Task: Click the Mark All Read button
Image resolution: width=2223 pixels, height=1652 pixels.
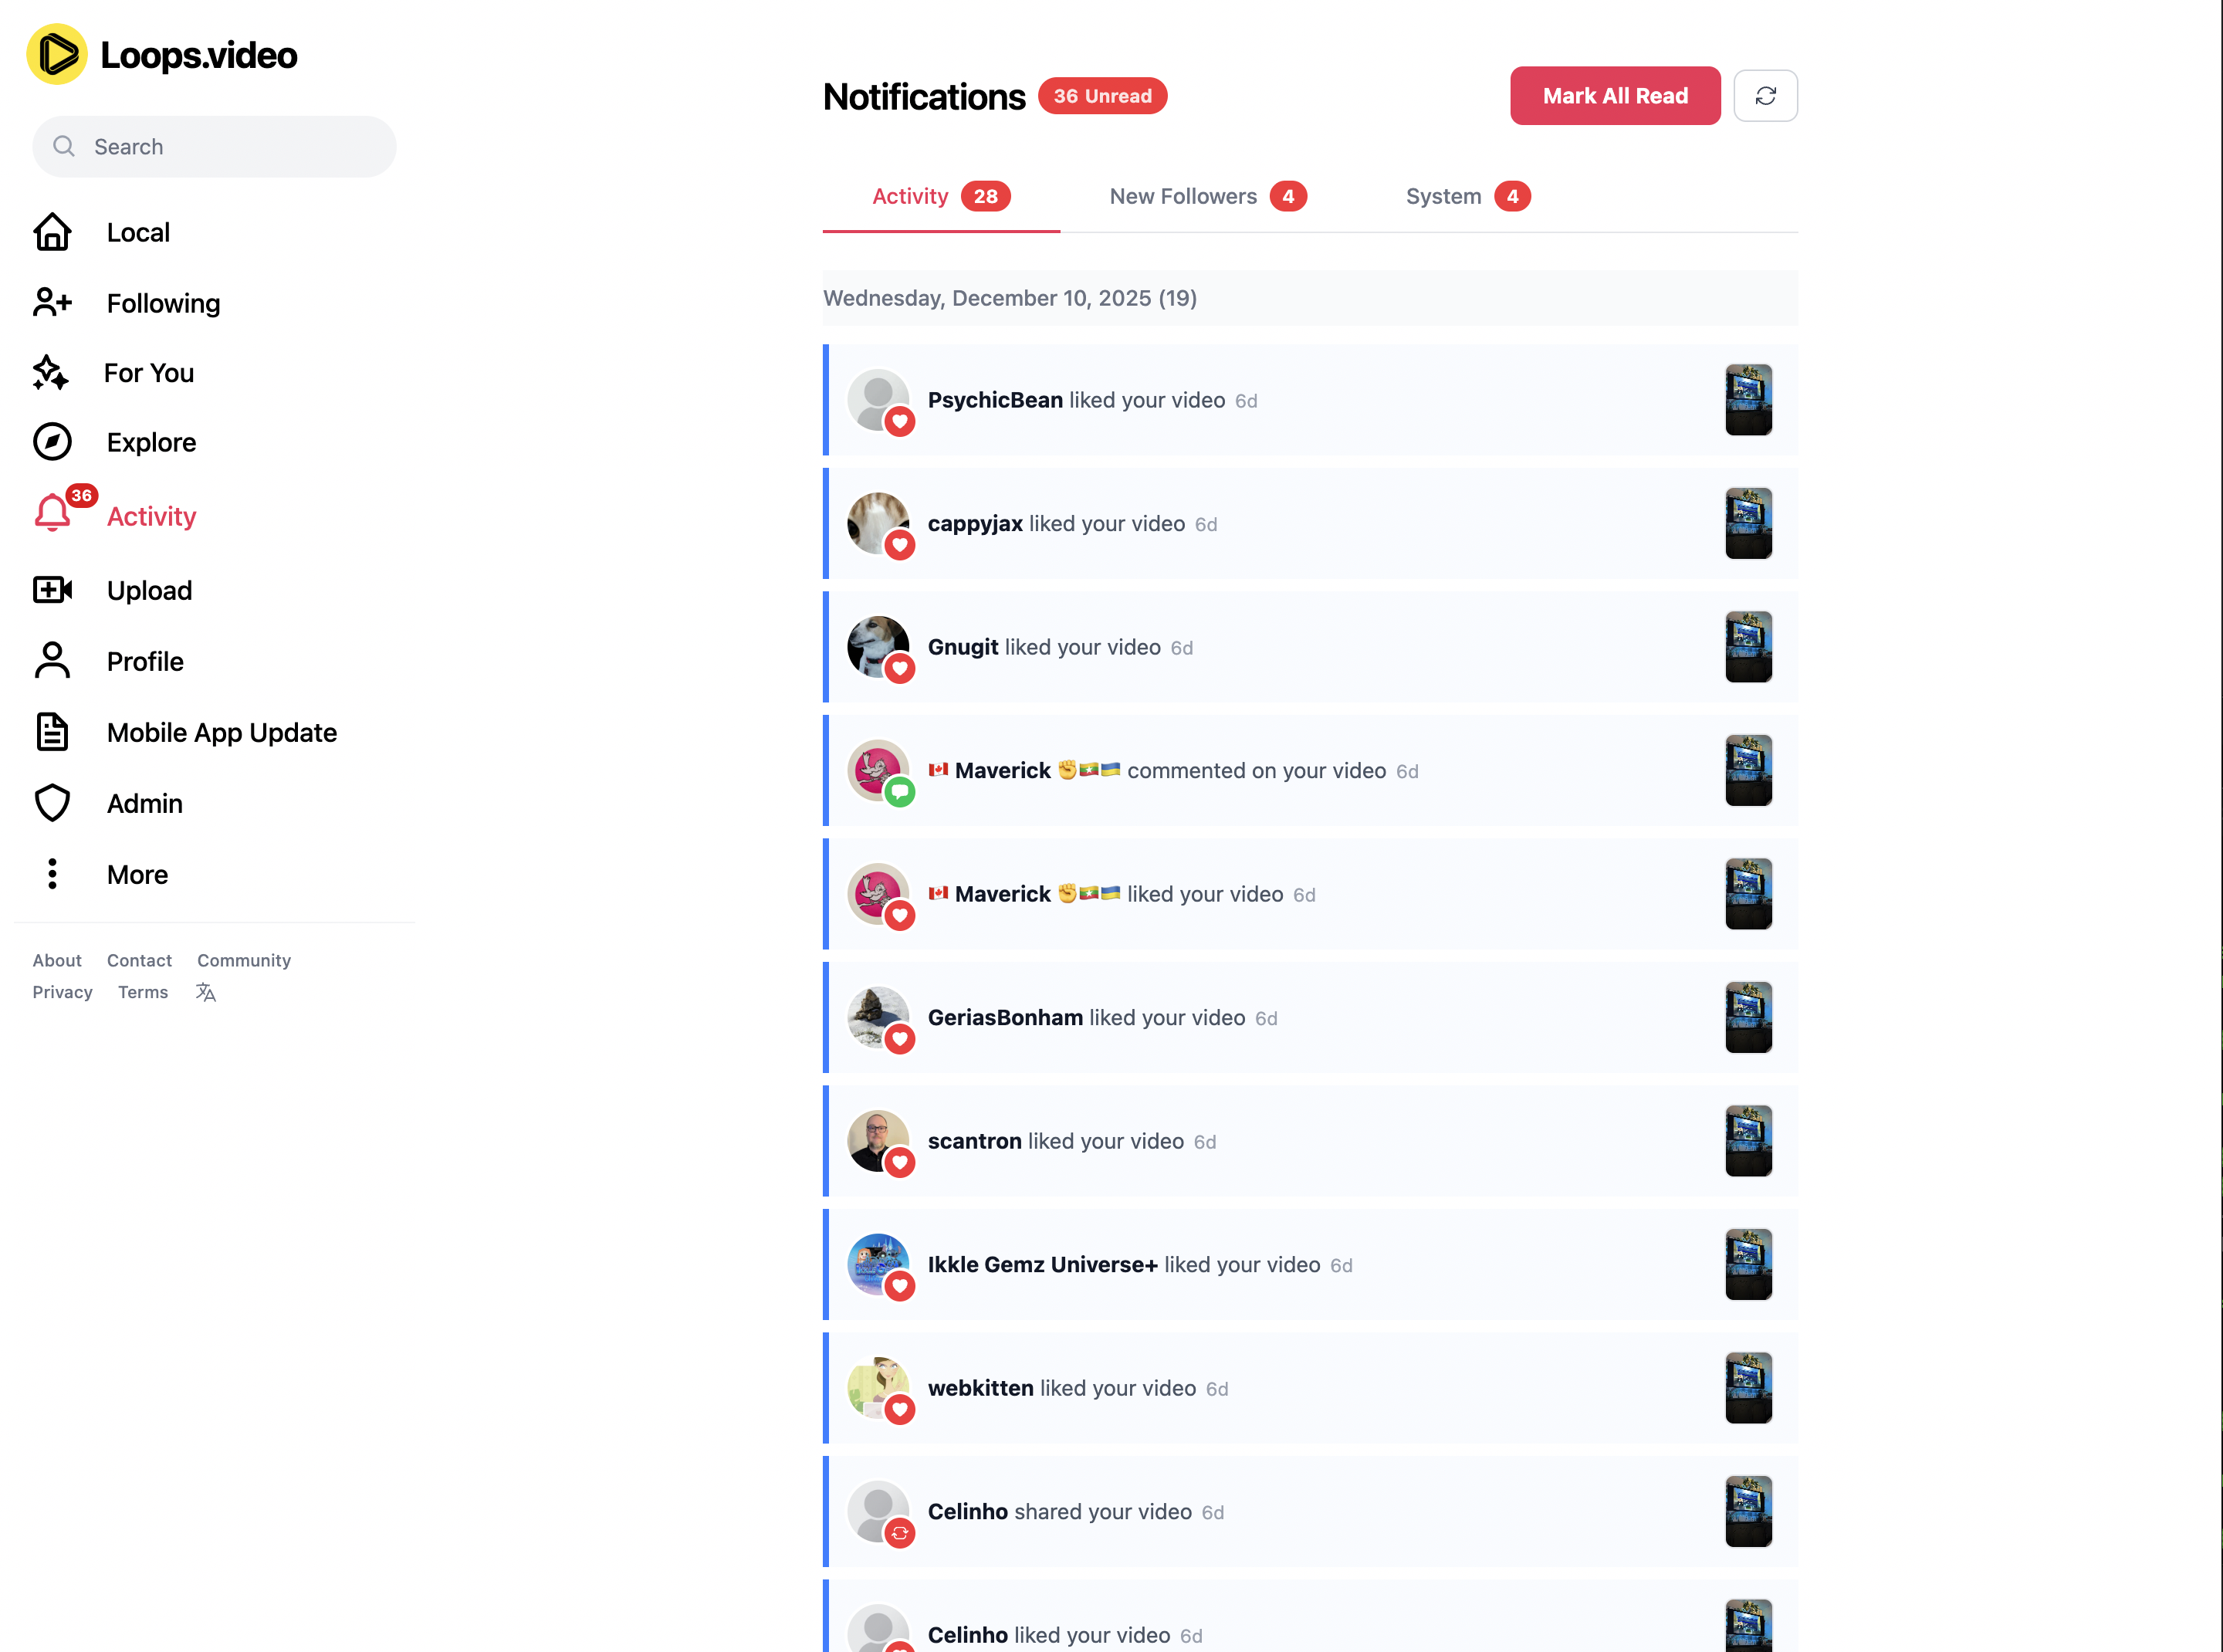Action: coord(1615,96)
